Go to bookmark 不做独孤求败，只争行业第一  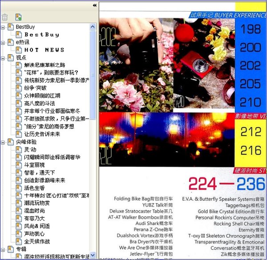[x=57, y=119]
